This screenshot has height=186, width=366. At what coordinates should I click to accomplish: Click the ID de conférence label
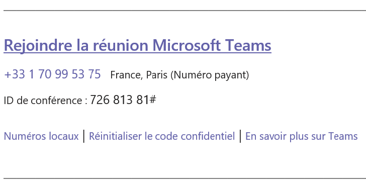coord(46,101)
